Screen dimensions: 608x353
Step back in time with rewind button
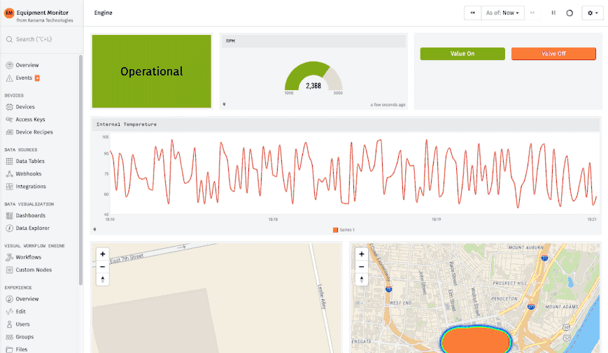coord(472,13)
